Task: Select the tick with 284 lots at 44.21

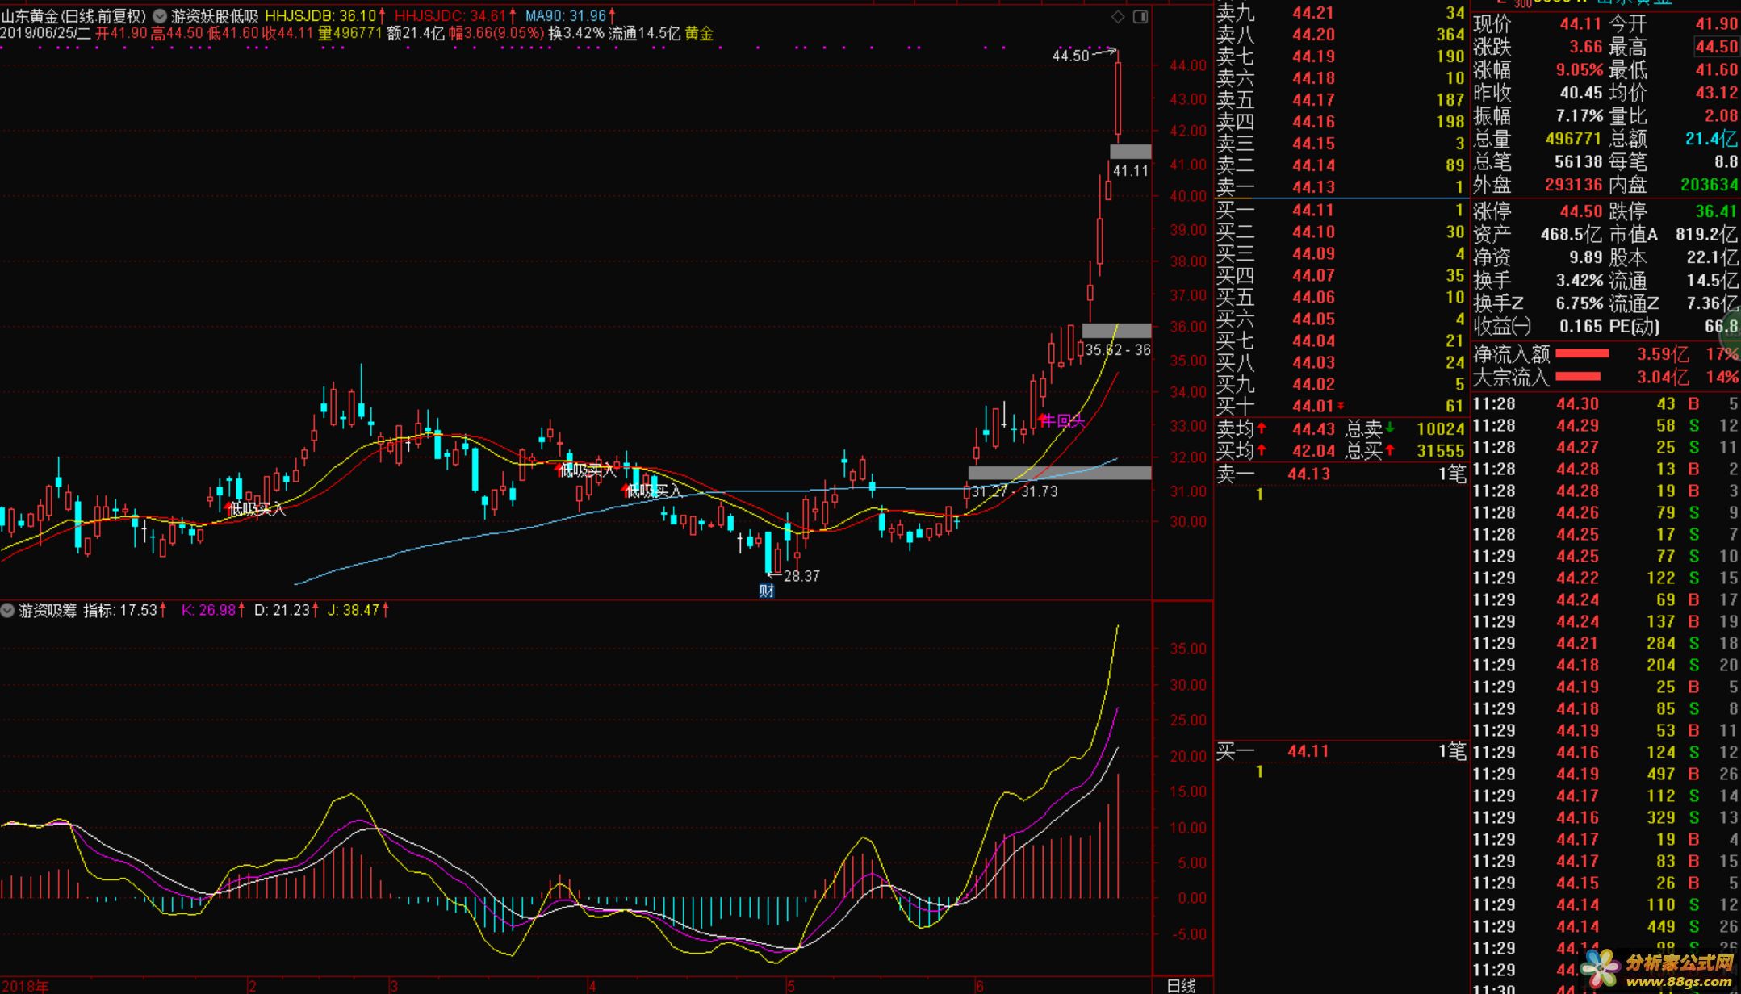Action: (x=1605, y=643)
